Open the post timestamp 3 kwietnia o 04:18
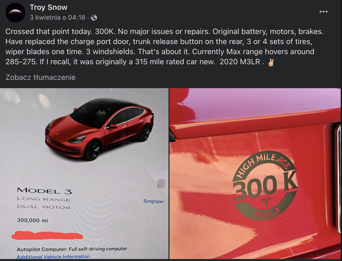342x261 pixels. click(x=57, y=17)
